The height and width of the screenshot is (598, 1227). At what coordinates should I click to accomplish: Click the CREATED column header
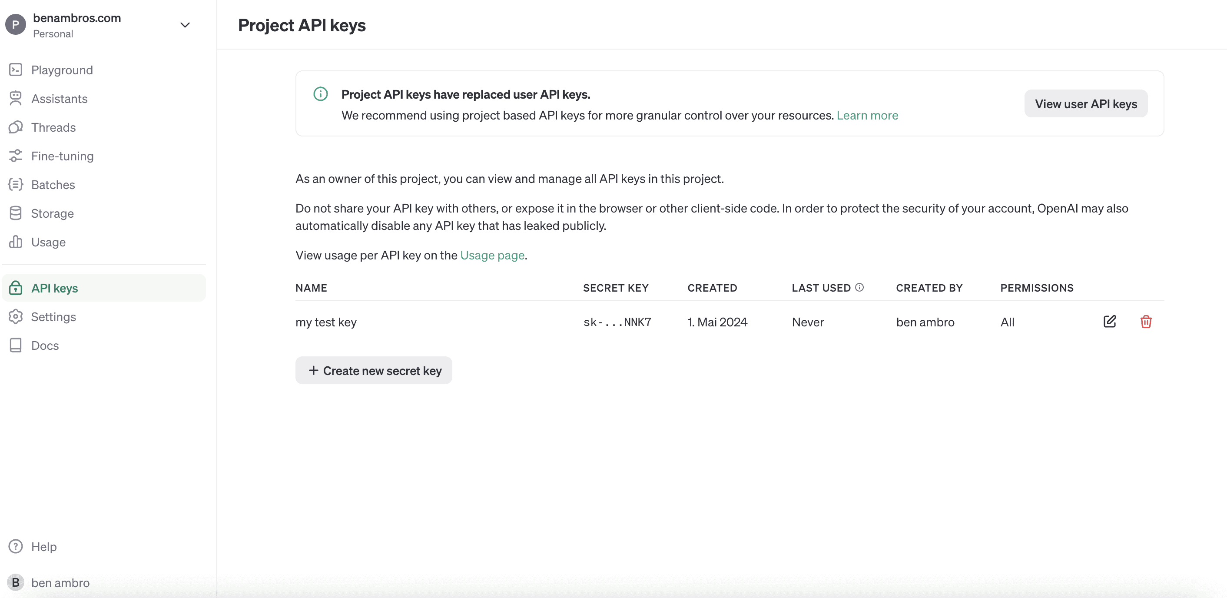click(x=712, y=287)
